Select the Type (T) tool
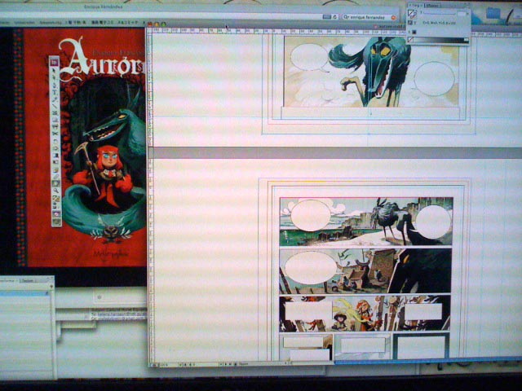The image size is (522, 391). (55, 92)
